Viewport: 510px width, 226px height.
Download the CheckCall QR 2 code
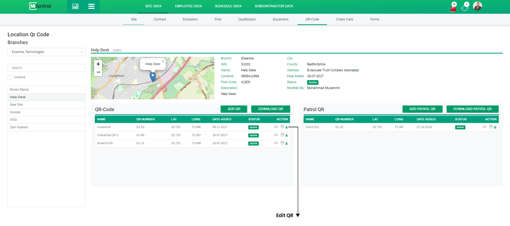coord(286,135)
